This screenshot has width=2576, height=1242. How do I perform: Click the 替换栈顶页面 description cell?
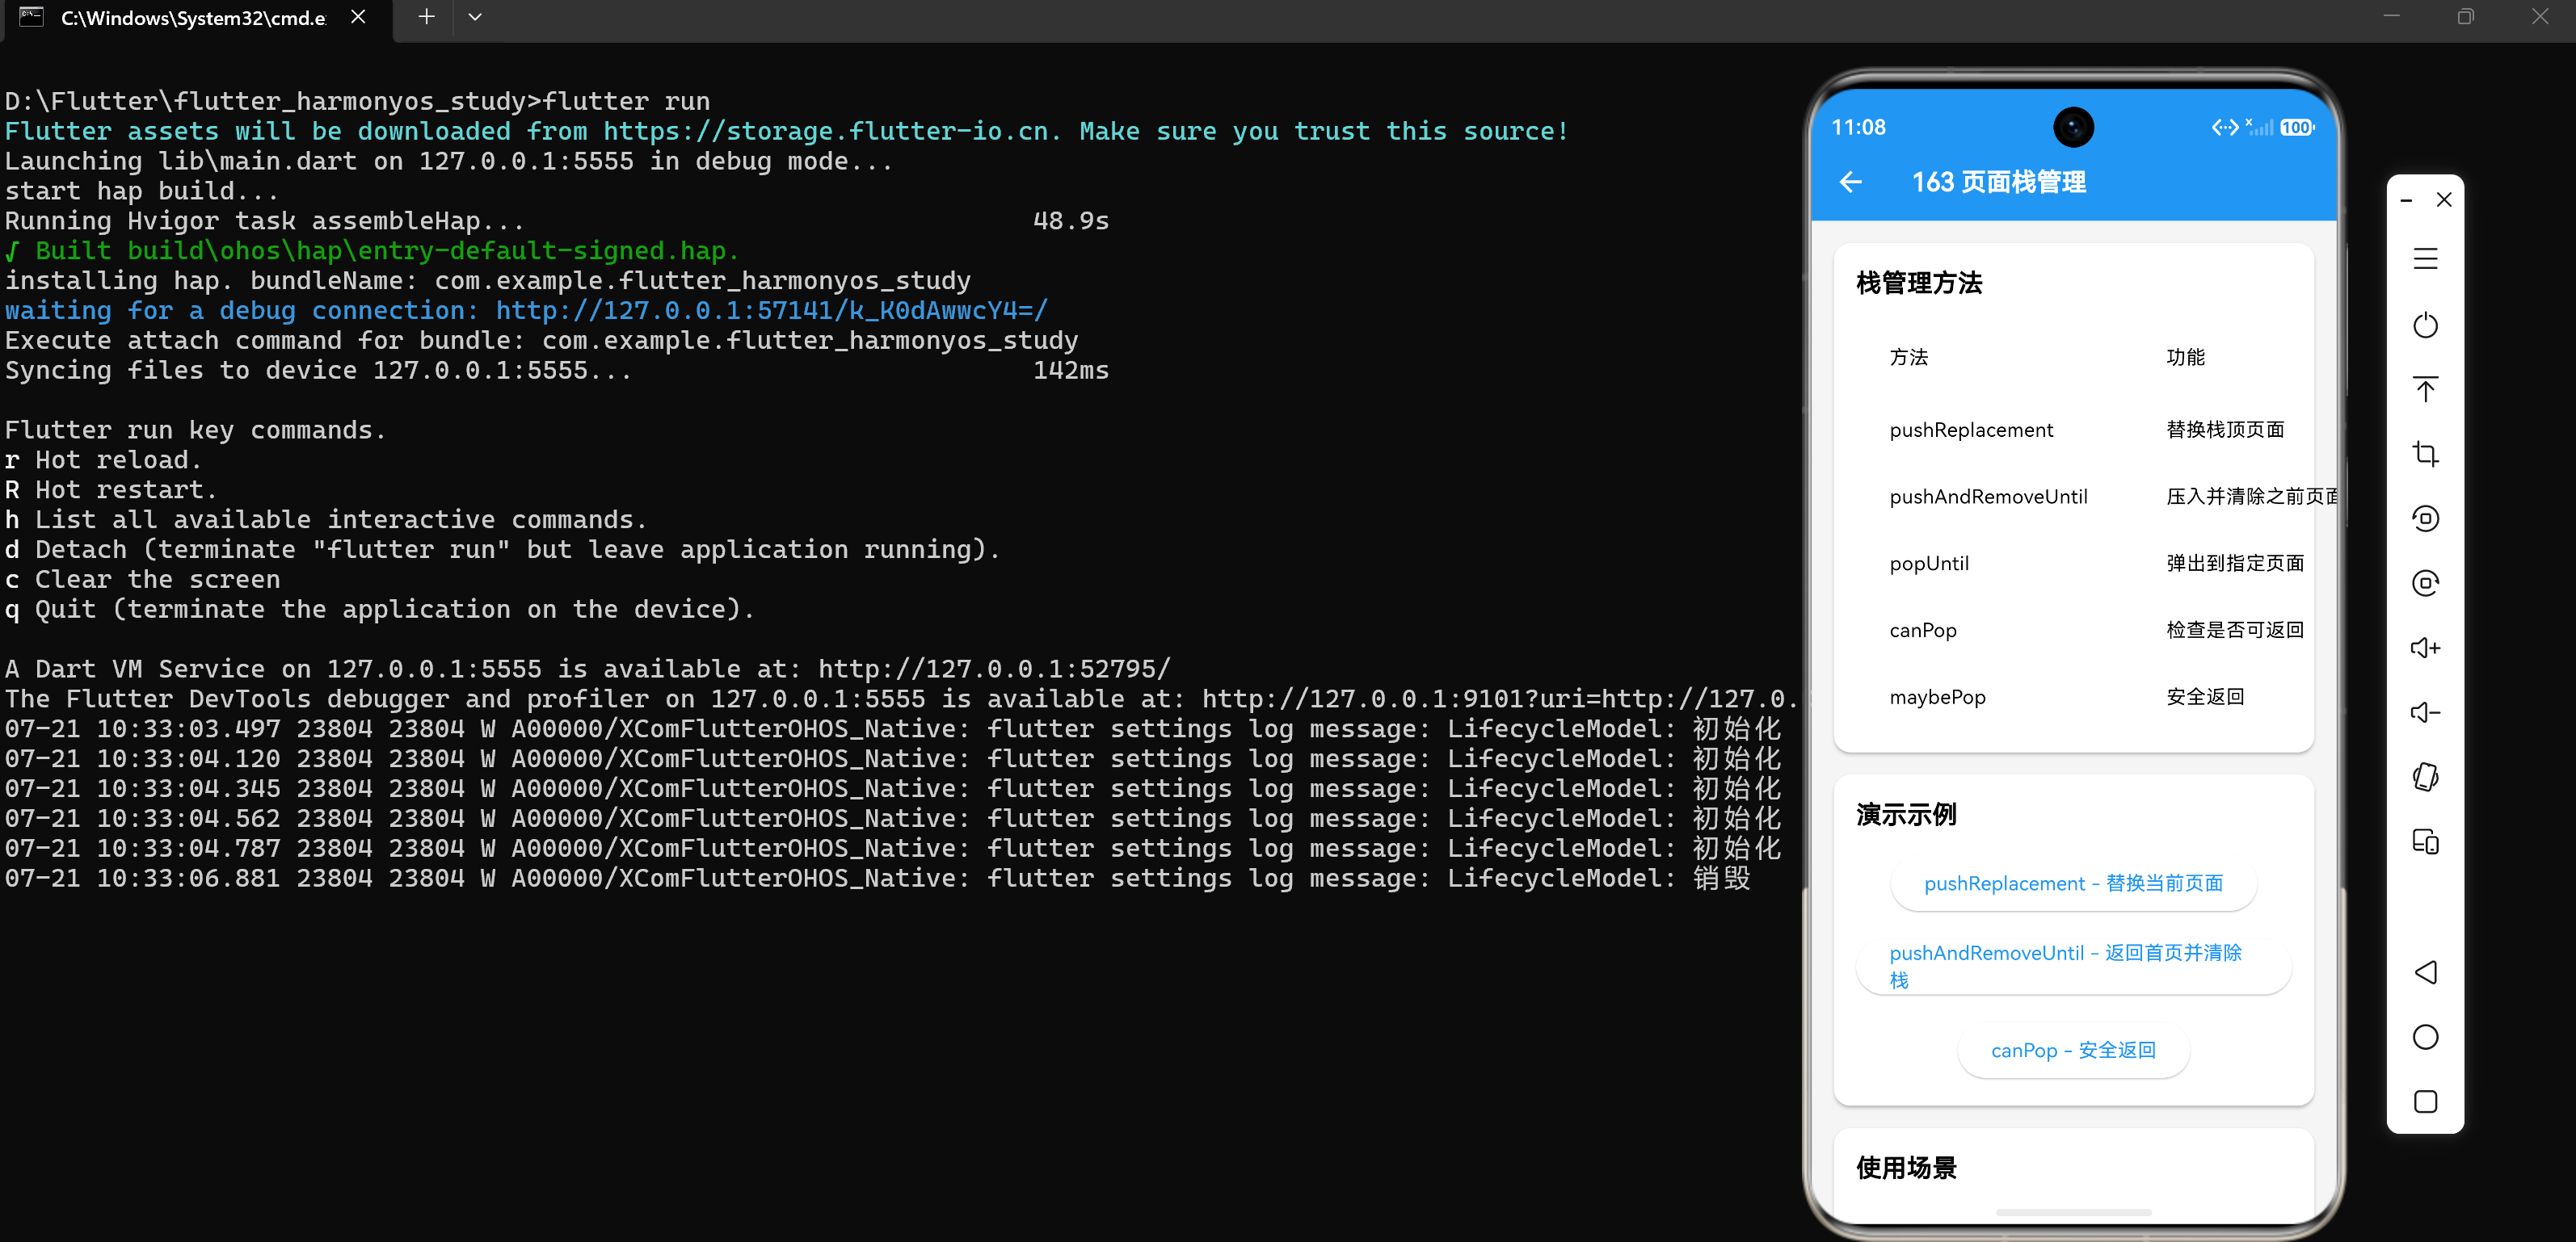[2225, 430]
